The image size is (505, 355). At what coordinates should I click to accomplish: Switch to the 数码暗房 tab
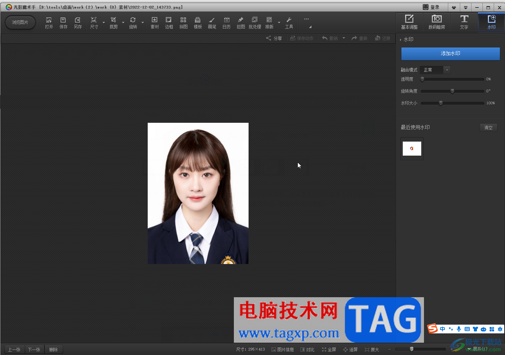pos(437,22)
